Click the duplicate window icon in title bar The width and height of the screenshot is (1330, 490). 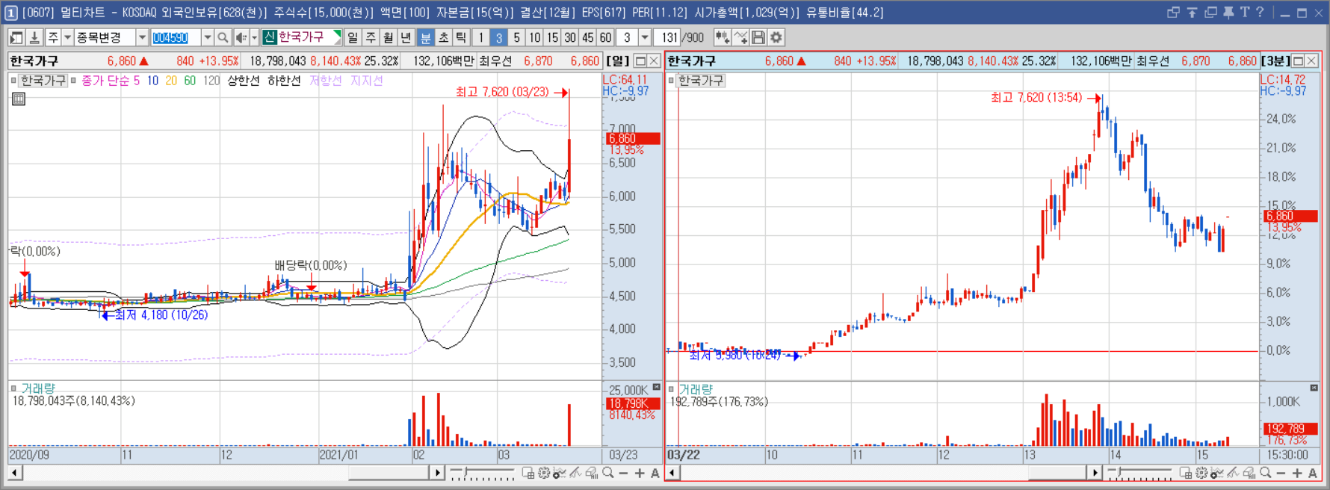click(x=1210, y=12)
